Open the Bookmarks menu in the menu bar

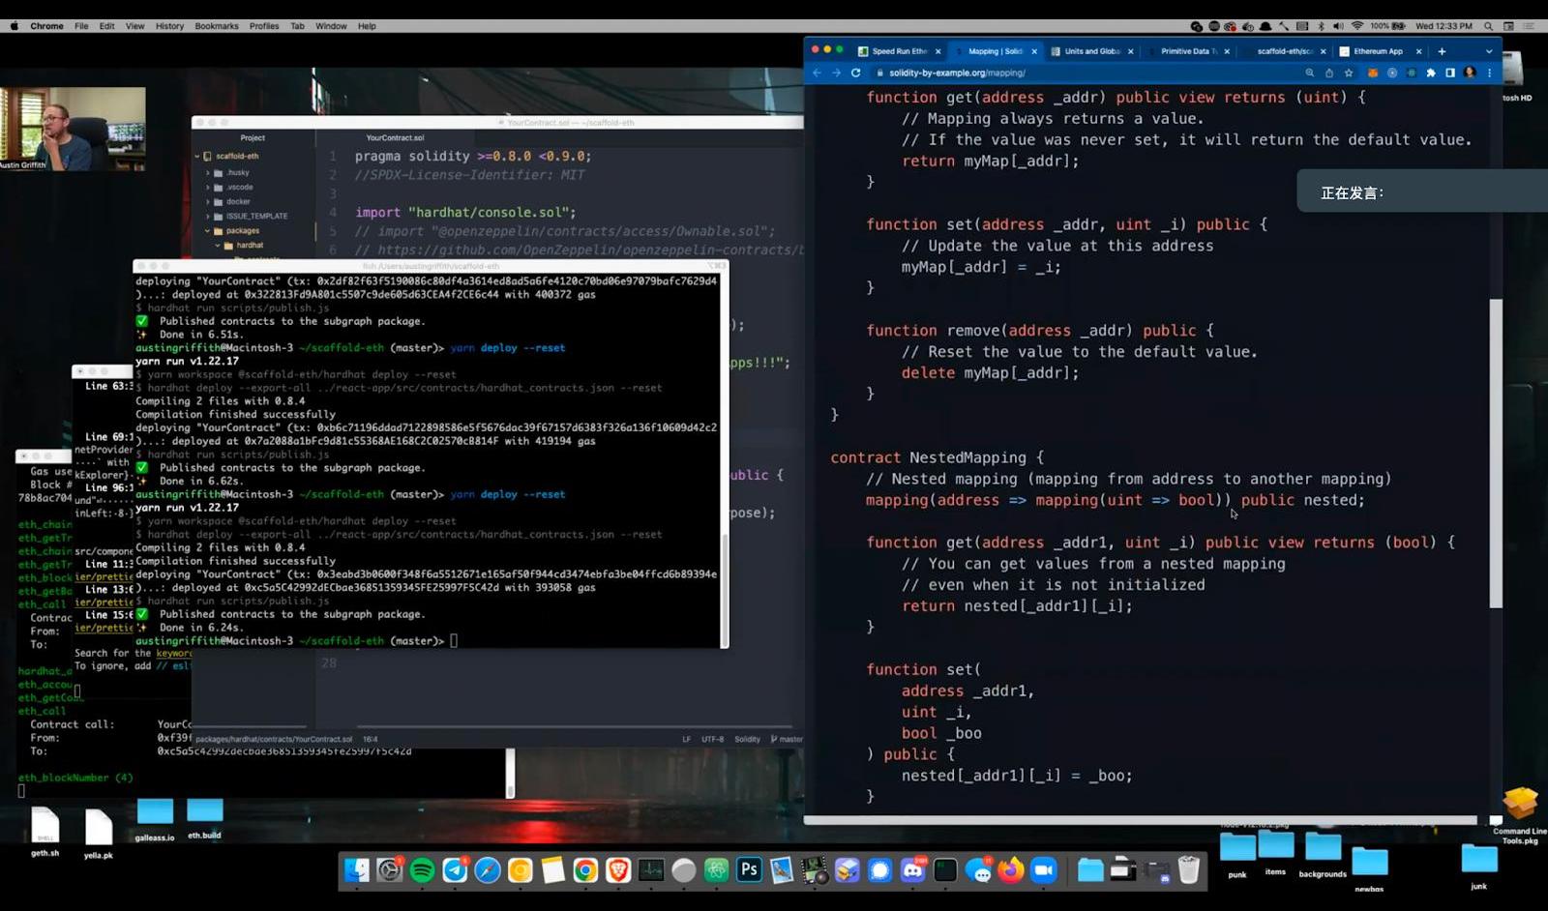click(x=216, y=26)
